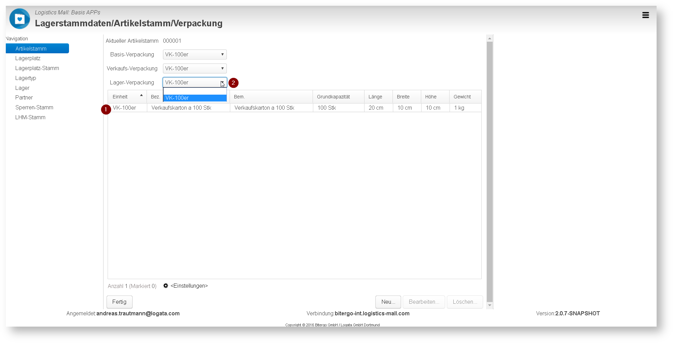This screenshot has height=343, width=673.
Task: Sort by the Gewicht column header
Action: tap(465, 97)
